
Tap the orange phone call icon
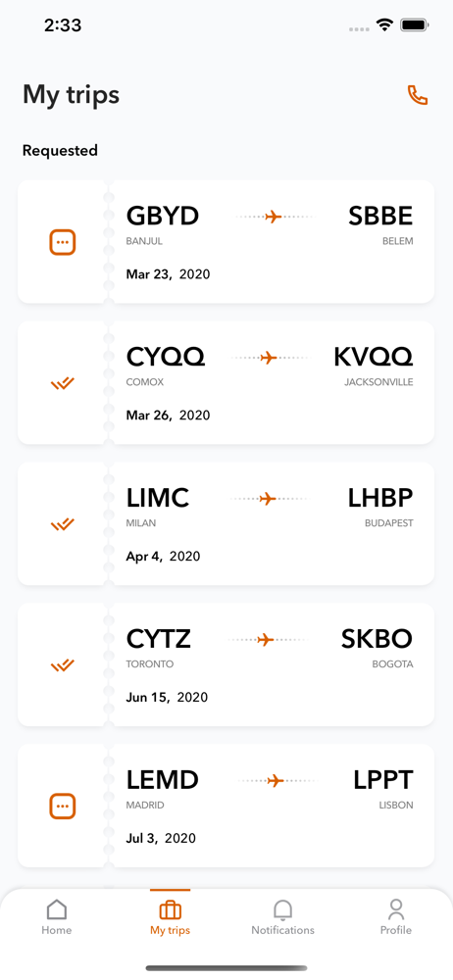(418, 95)
